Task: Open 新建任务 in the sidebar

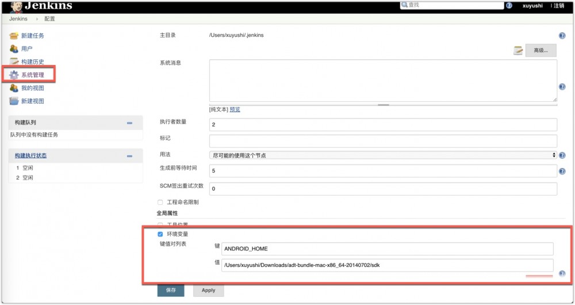Action: (x=33, y=36)
